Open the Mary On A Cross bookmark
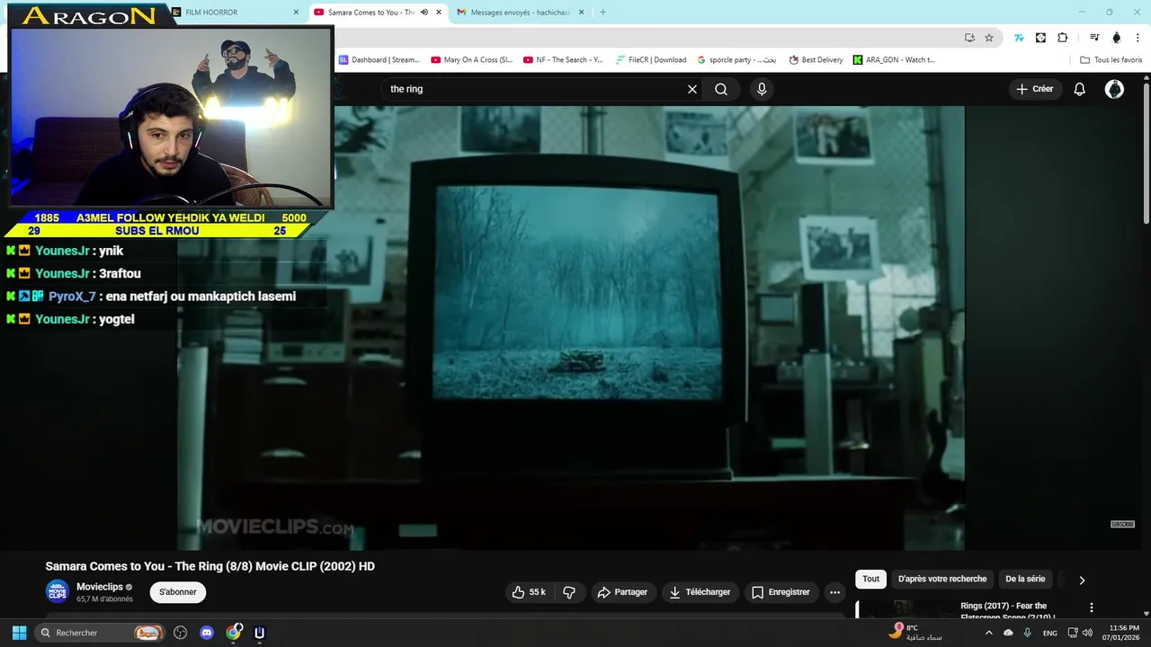Viewport: 1151px width, 647px height. tap(471, 60)
